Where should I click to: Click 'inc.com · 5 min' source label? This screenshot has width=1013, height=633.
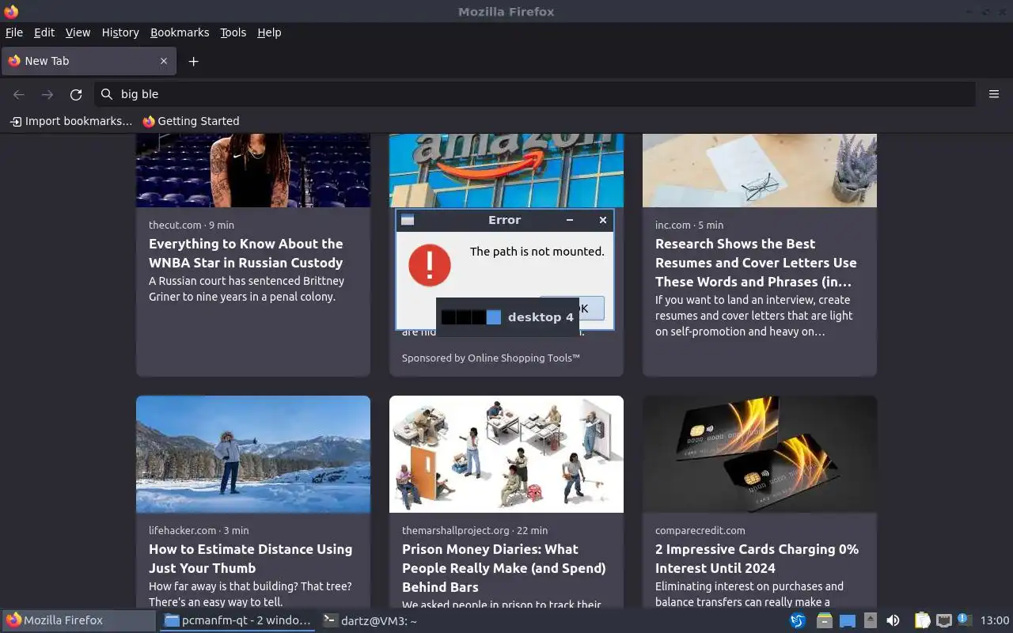click(x=689, y=225)
